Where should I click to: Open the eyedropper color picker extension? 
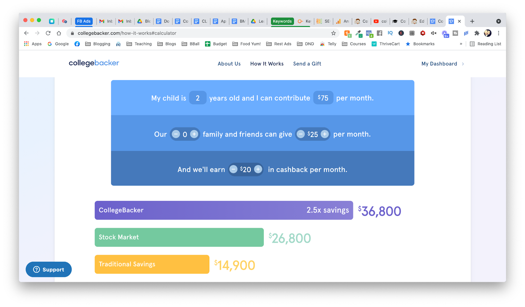click(x=359, y=33)
